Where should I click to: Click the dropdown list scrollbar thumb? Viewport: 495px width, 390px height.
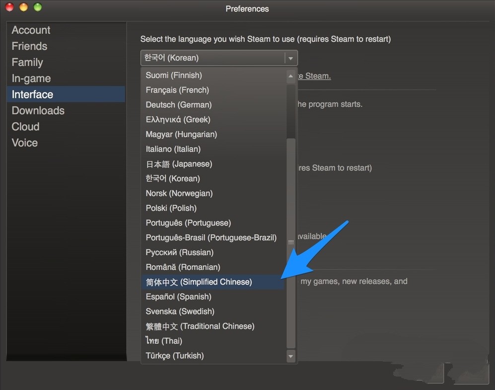point(291,242)
